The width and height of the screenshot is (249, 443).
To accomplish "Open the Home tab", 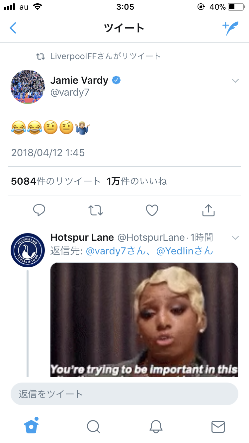I will coord(31,426).
